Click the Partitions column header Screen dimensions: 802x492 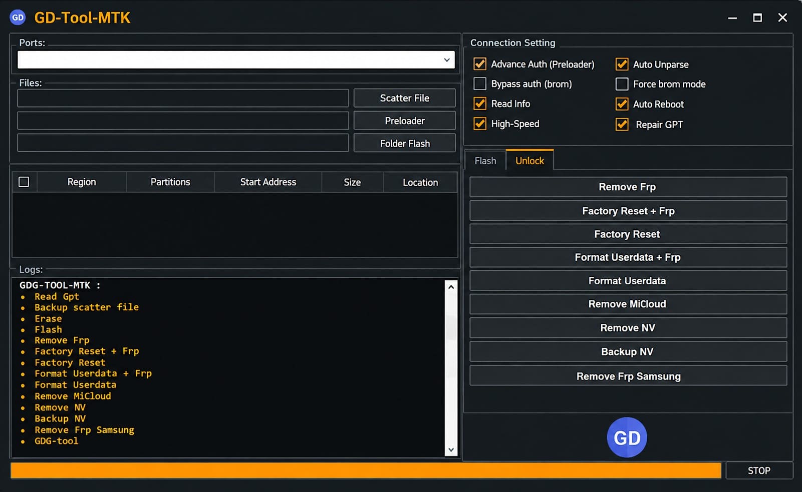point(170,182)
